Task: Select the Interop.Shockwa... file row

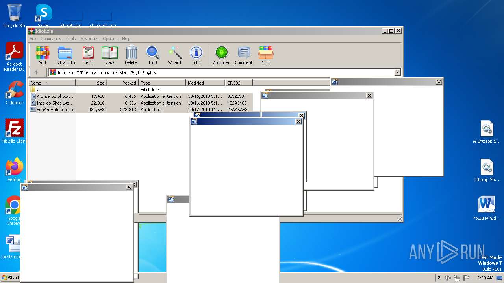Action: point(141,103)
